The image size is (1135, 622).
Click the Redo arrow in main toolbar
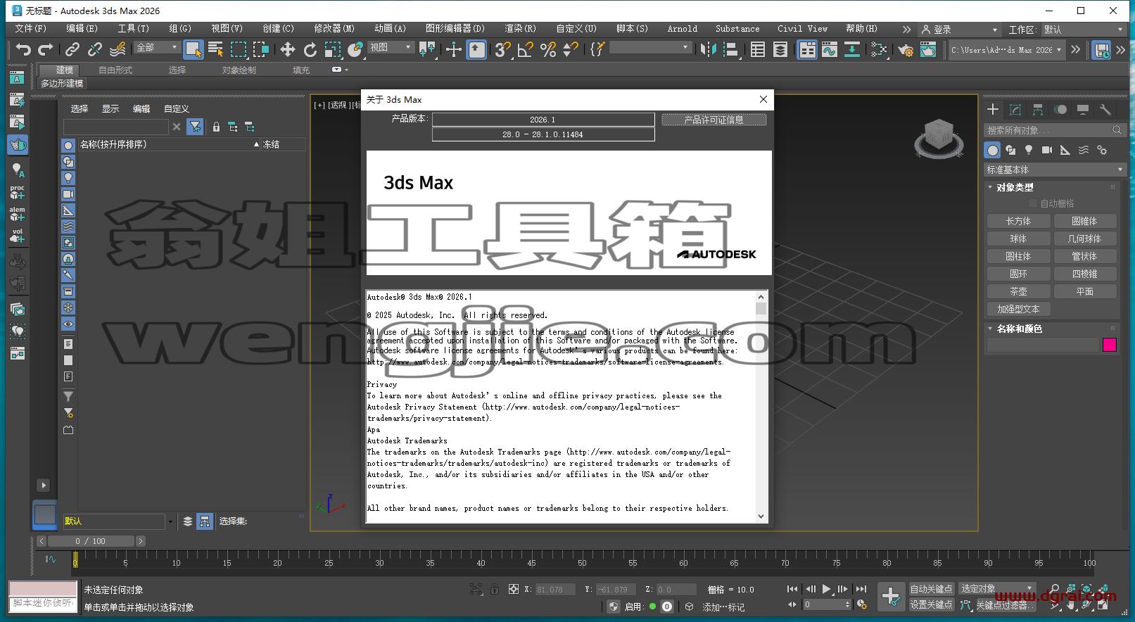click(46, 49)
